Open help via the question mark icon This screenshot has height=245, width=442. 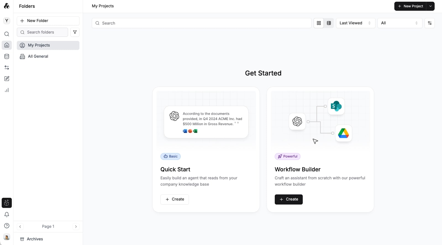(7, 226)
